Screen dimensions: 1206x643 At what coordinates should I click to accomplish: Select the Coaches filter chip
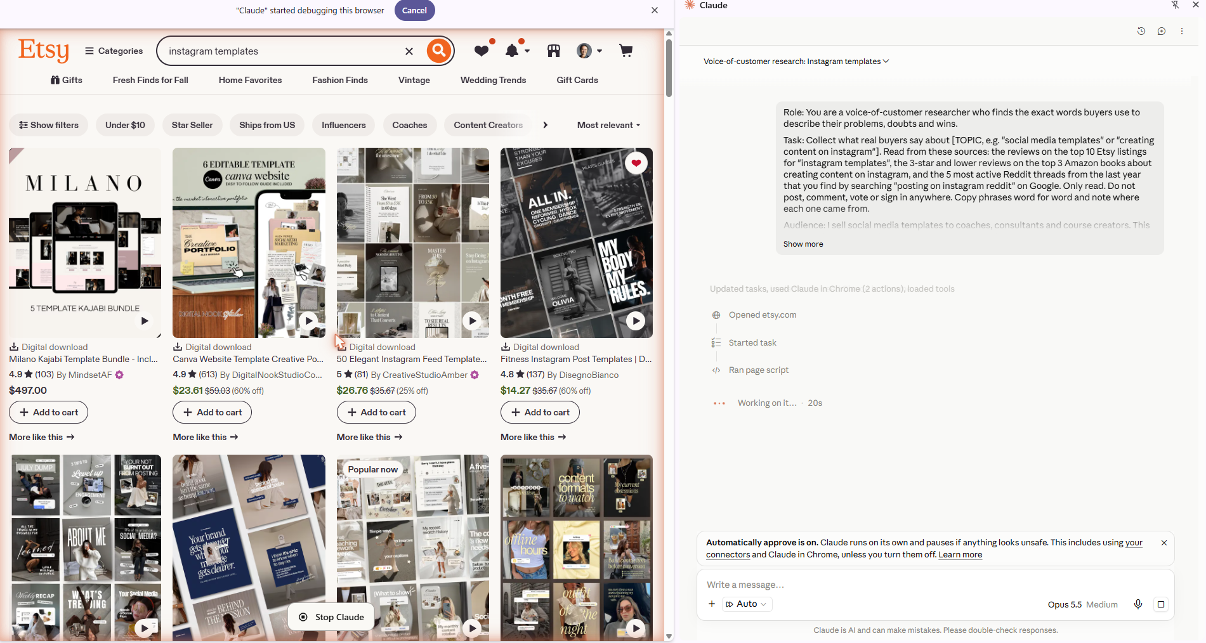tap(410, 125)
